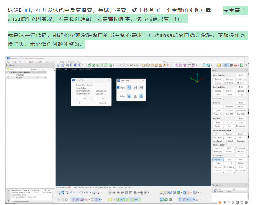Click the TodayCAEr text input field
Screen dimensions: 258x205
(91, 88)
